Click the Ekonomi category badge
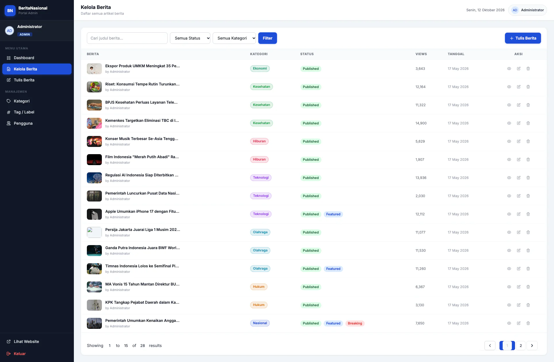 260,69
